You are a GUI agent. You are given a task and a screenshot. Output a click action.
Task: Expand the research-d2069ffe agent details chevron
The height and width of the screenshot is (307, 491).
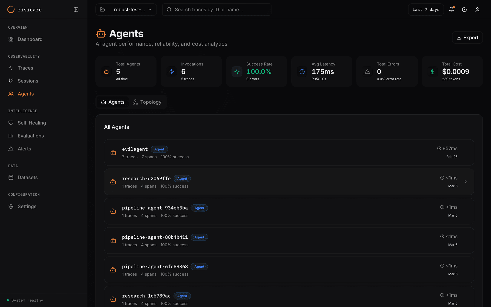(466, 182)
